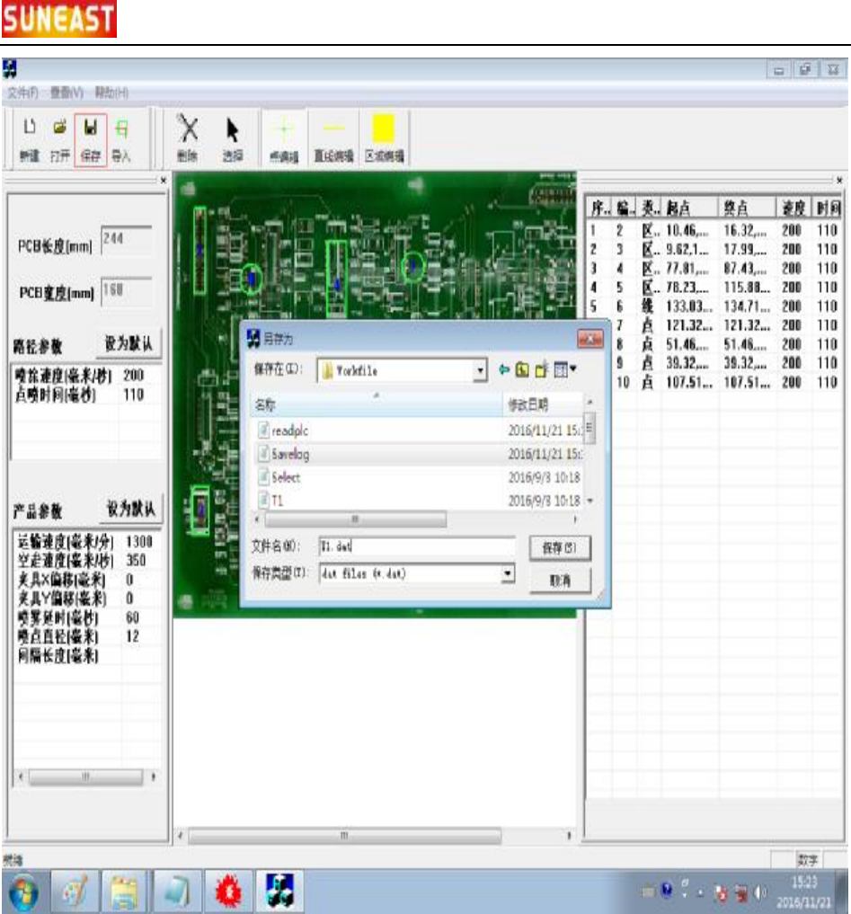
Task: Click the file explorer icon on taskbar
Action: (x=125, y=891)
